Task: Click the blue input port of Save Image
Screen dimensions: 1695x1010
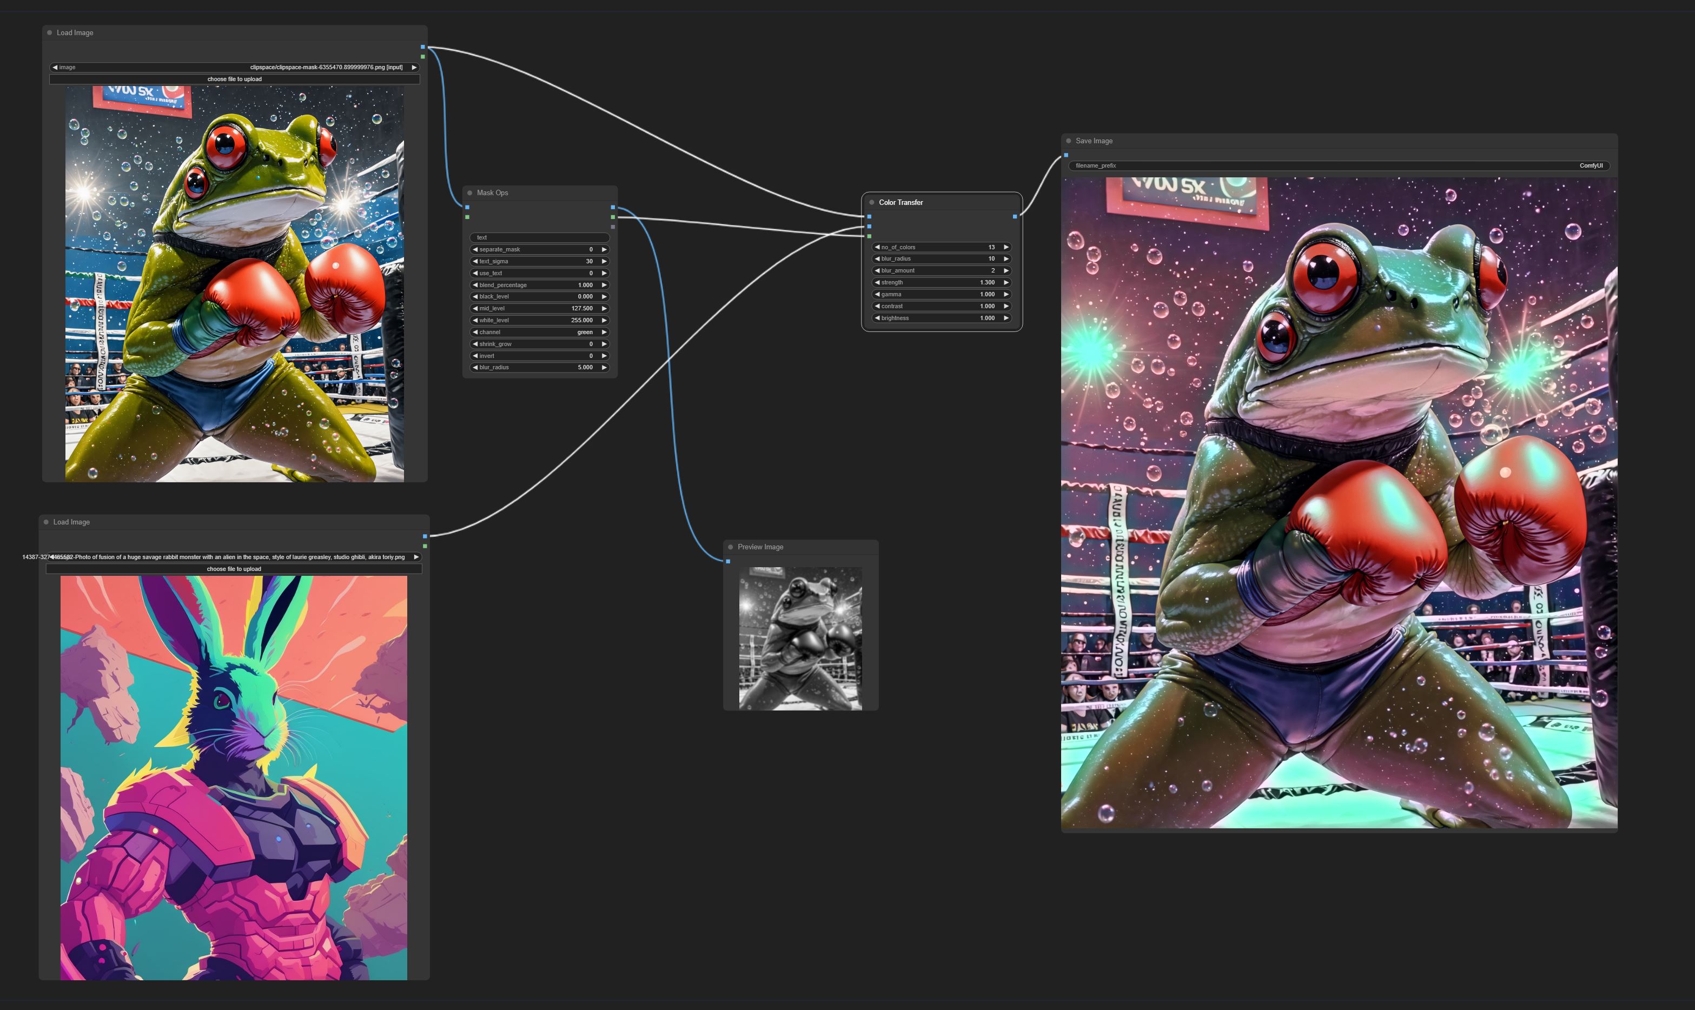Action: pos(1066,155)
